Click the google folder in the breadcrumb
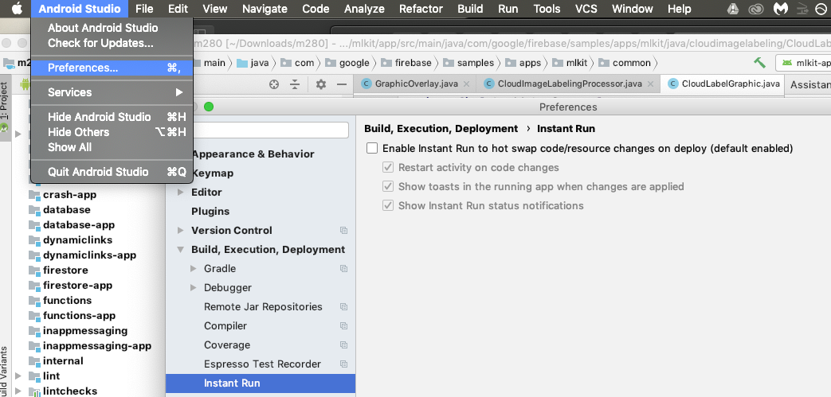Image resolution: width=831 pixels, height=397 pixels. click(347, 63)
